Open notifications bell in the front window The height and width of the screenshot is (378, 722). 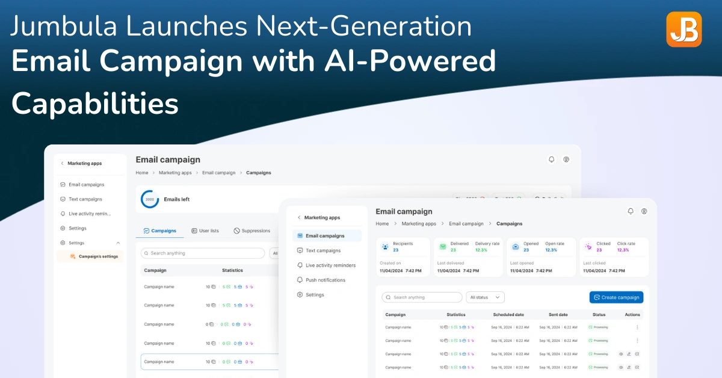[631, 211]
